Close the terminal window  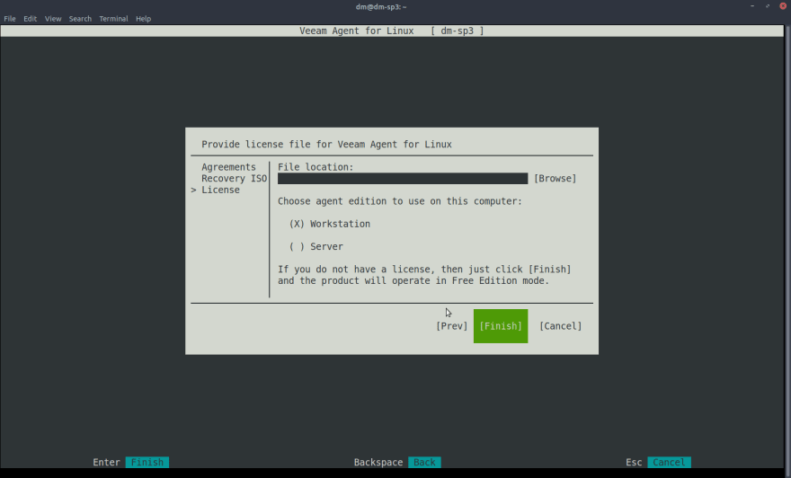[783, 6]
